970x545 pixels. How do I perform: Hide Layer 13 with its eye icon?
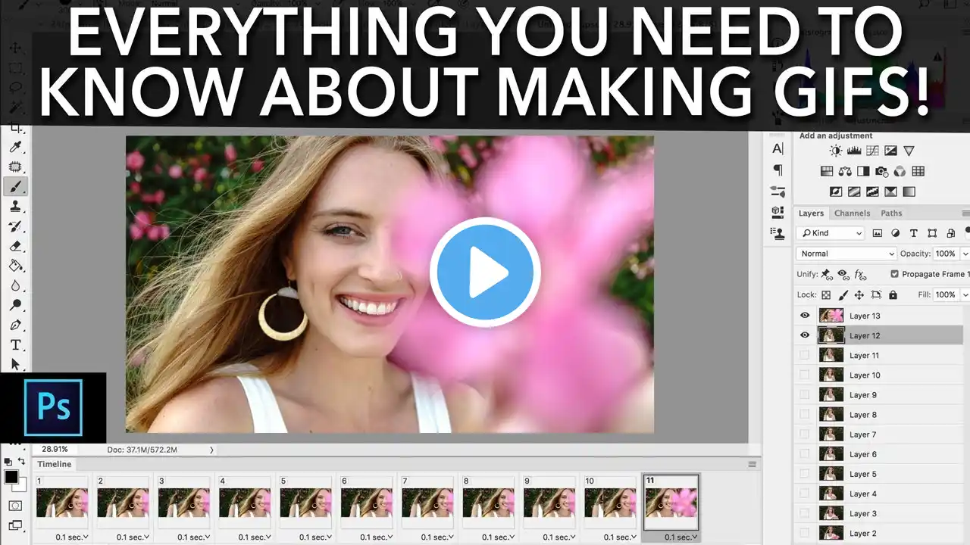point(805,316)
